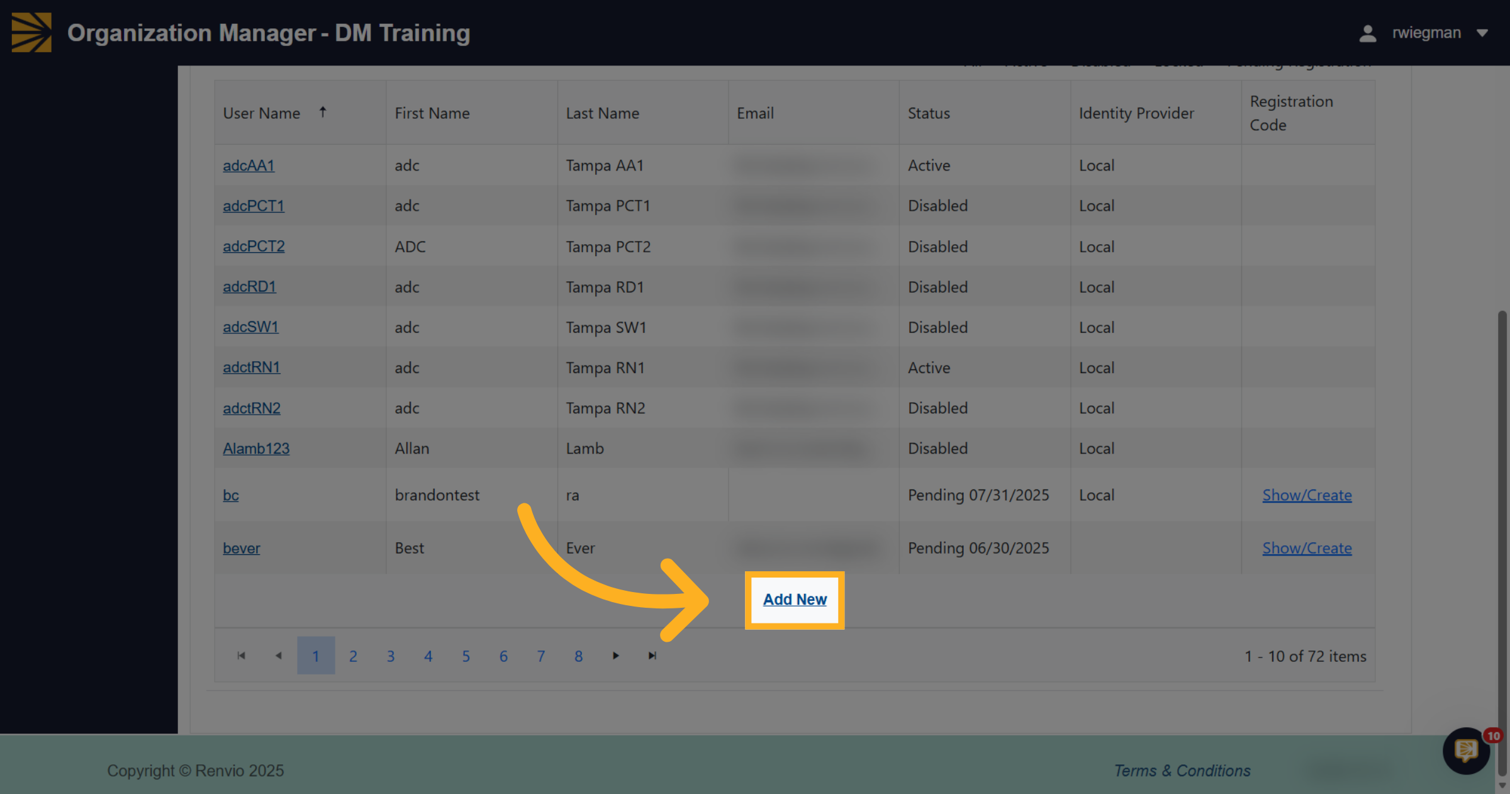The image size is (1510, 794).
Task: Select page 3 in the pager
Action: tap(391, 656)
